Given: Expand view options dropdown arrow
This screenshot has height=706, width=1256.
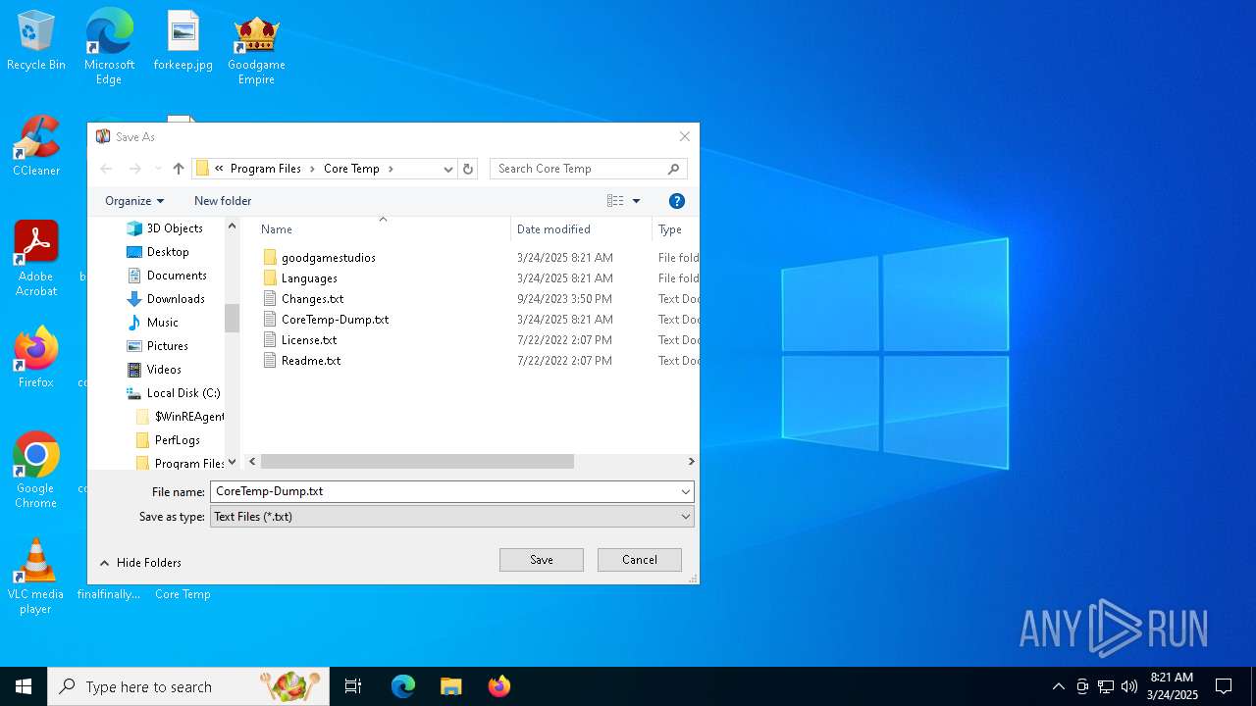Looking at the screenshot, I should point(636,201).
